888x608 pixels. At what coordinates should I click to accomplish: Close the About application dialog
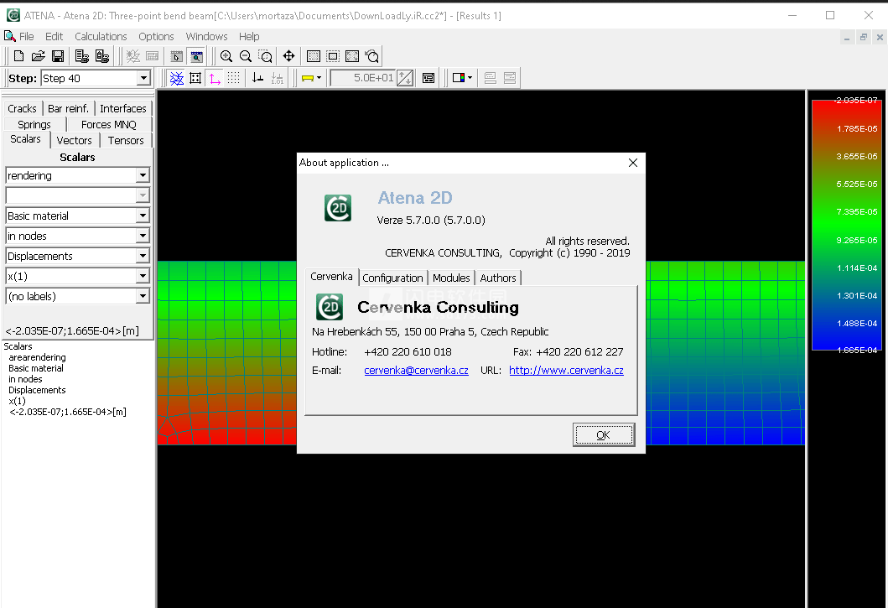(x=633, y=163)
